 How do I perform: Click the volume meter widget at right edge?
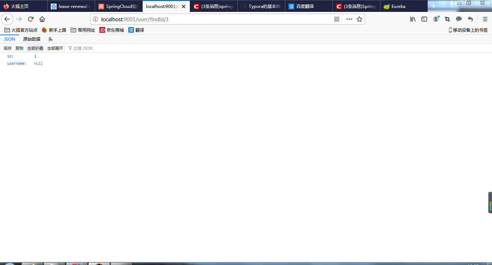490,203
